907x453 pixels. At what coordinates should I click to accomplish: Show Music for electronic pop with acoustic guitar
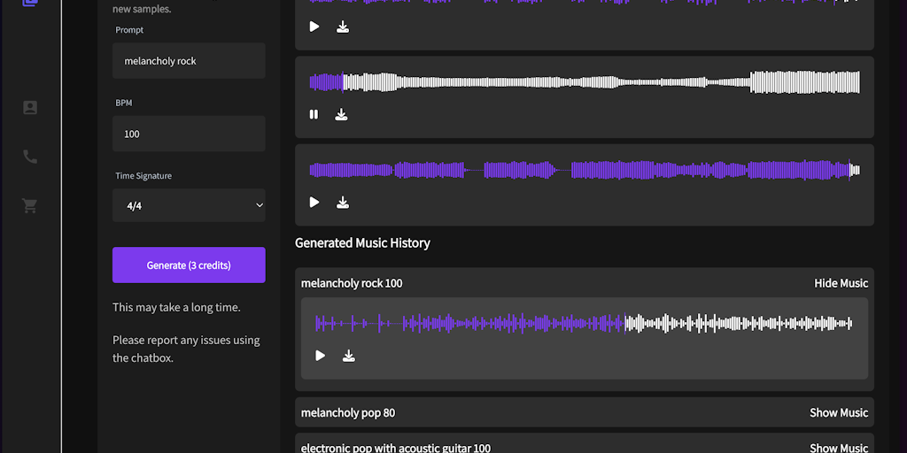pyautogui.click(x=838, y=448)
